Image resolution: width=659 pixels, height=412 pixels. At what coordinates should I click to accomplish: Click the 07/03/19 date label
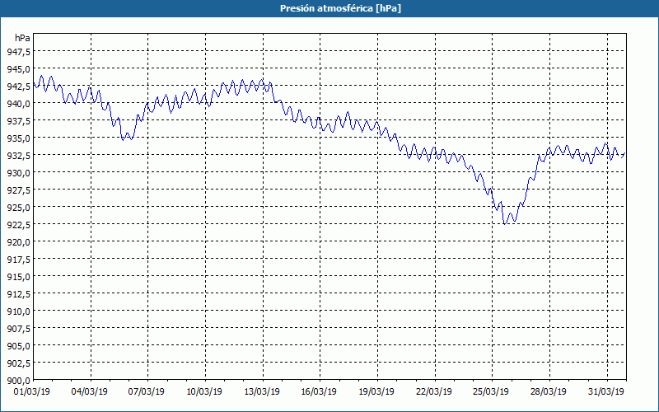148,391
